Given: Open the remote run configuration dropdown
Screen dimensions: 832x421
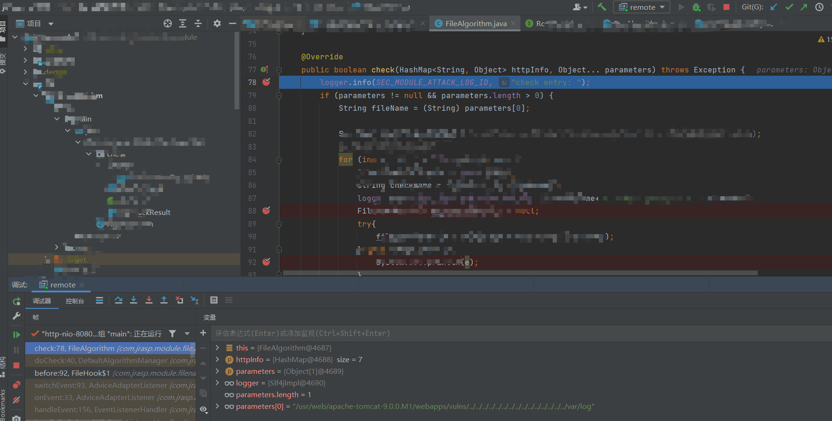Looking at the screenshot, I should coord(641,7).
